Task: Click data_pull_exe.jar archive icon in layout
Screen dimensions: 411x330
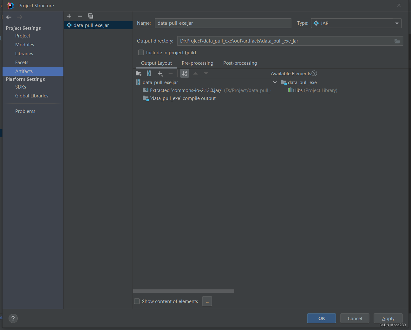Action: (x=138, y=82)
